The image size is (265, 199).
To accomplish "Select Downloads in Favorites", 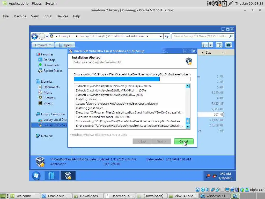I will tap(51, 65).
